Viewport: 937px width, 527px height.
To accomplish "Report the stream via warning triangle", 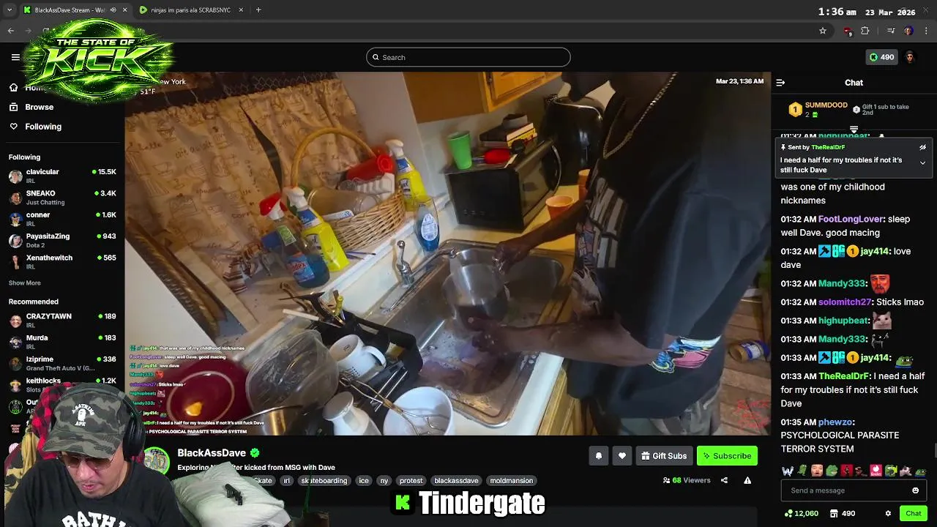I will tap(747, 480).
